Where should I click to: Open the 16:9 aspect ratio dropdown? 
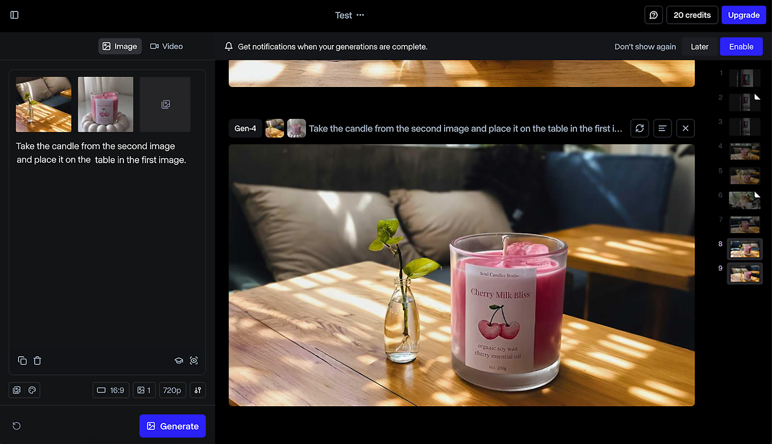pyautogui.click(x=111, y=390)
